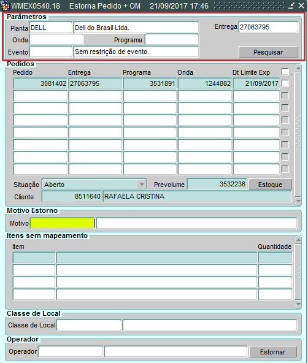308x363 pixels.
Task: Open the Situação dropdown showing Aberto
Action: 142,185
